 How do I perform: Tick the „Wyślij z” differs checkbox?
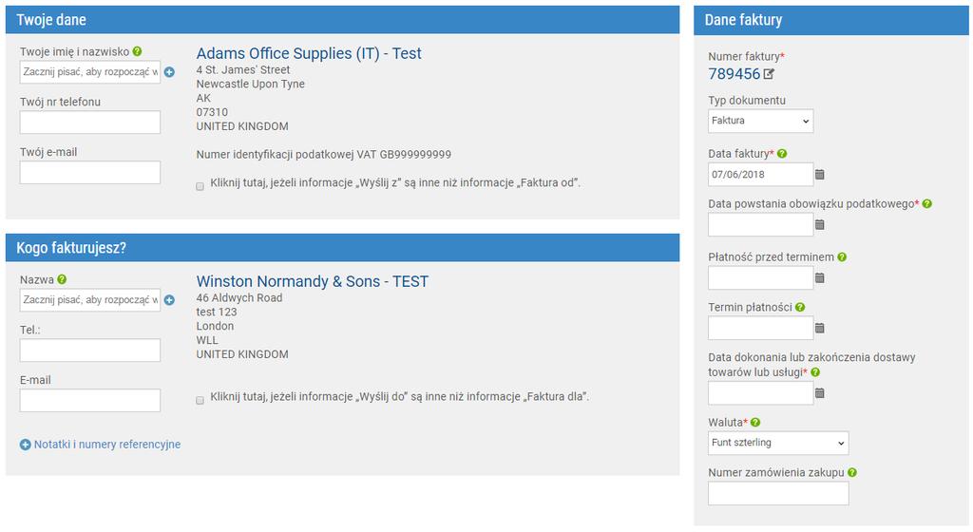pos(200,186)
